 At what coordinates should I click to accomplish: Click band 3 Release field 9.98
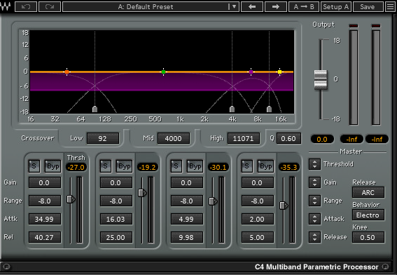pyautogui.click(x=187, y=237)
